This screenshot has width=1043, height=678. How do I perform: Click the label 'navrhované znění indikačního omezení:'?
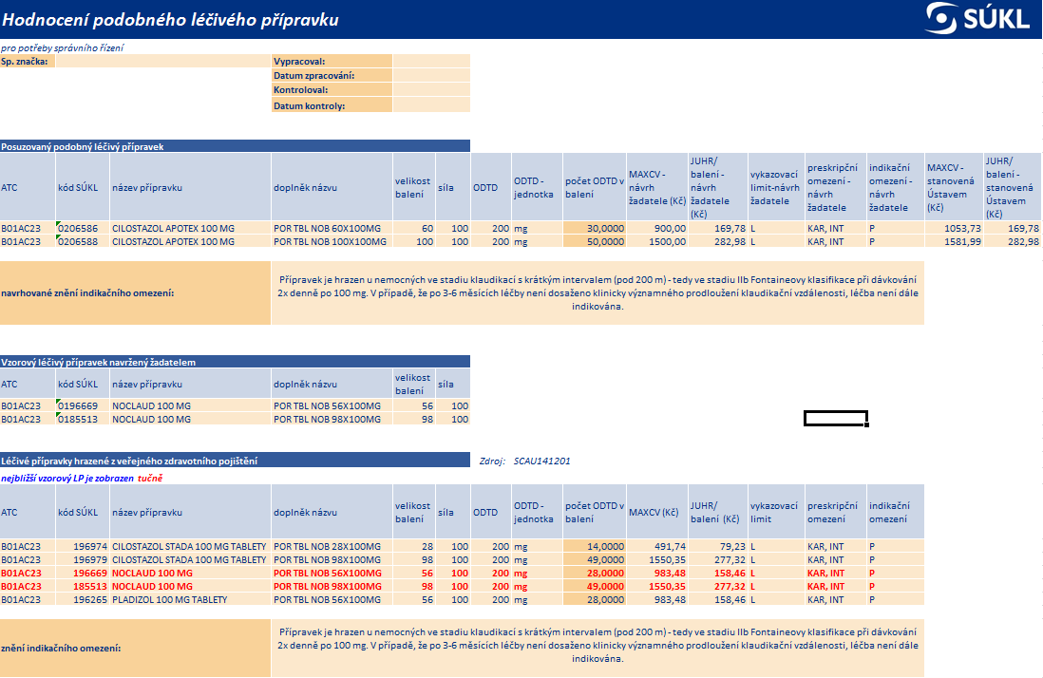pyautogui.click(x=135, y=292)
